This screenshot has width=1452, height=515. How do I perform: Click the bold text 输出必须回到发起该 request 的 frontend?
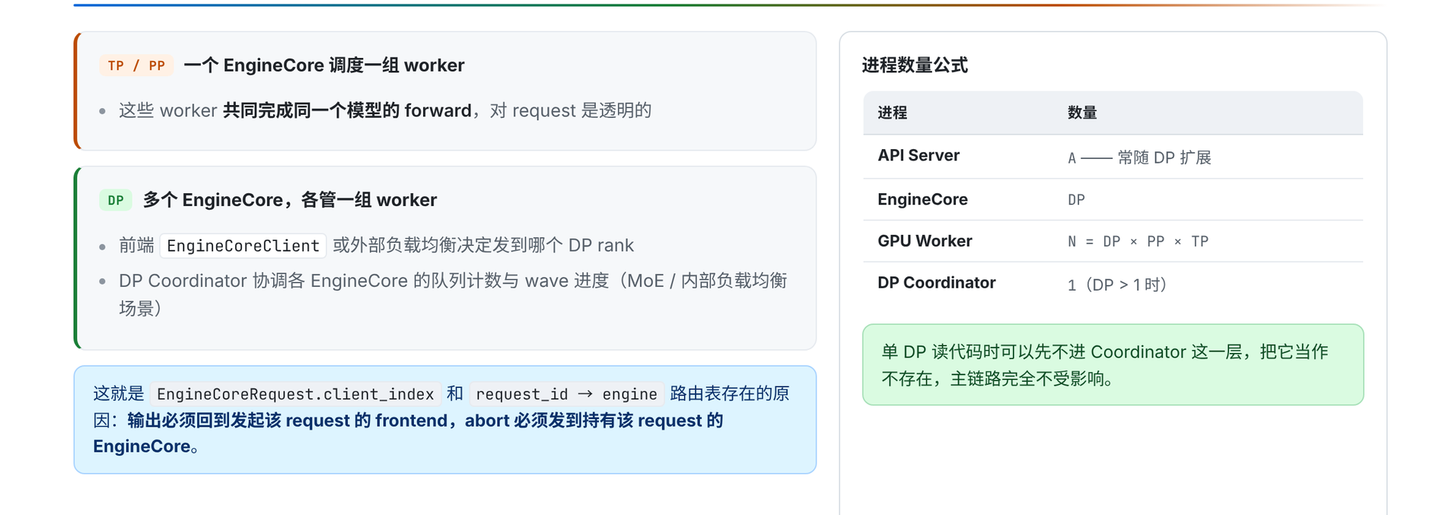pos(288,421)
